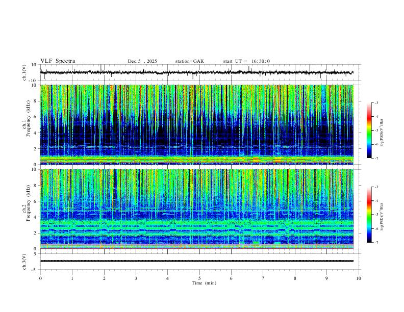
Task: Click time axis tick label '0'
Action: point(40,278)
